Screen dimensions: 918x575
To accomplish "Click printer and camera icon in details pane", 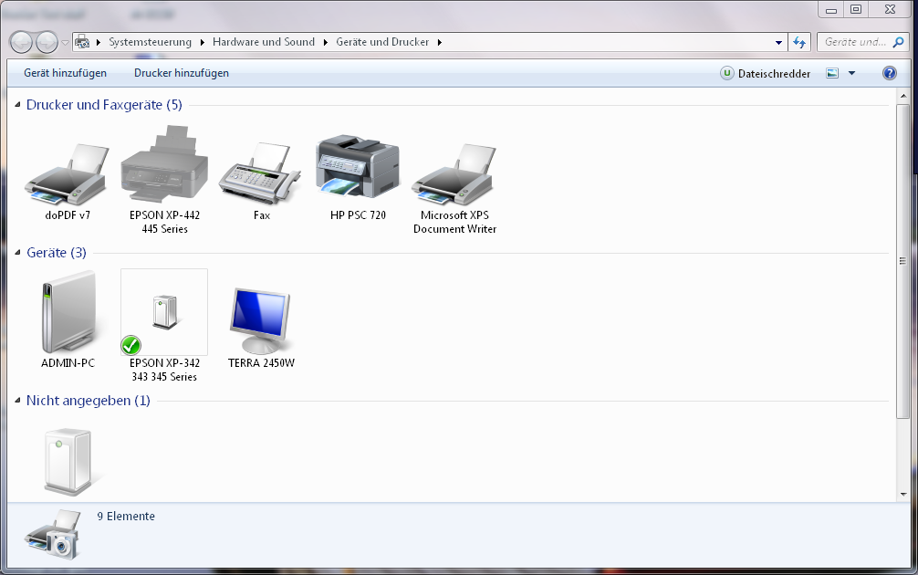I will click(52, 534).
